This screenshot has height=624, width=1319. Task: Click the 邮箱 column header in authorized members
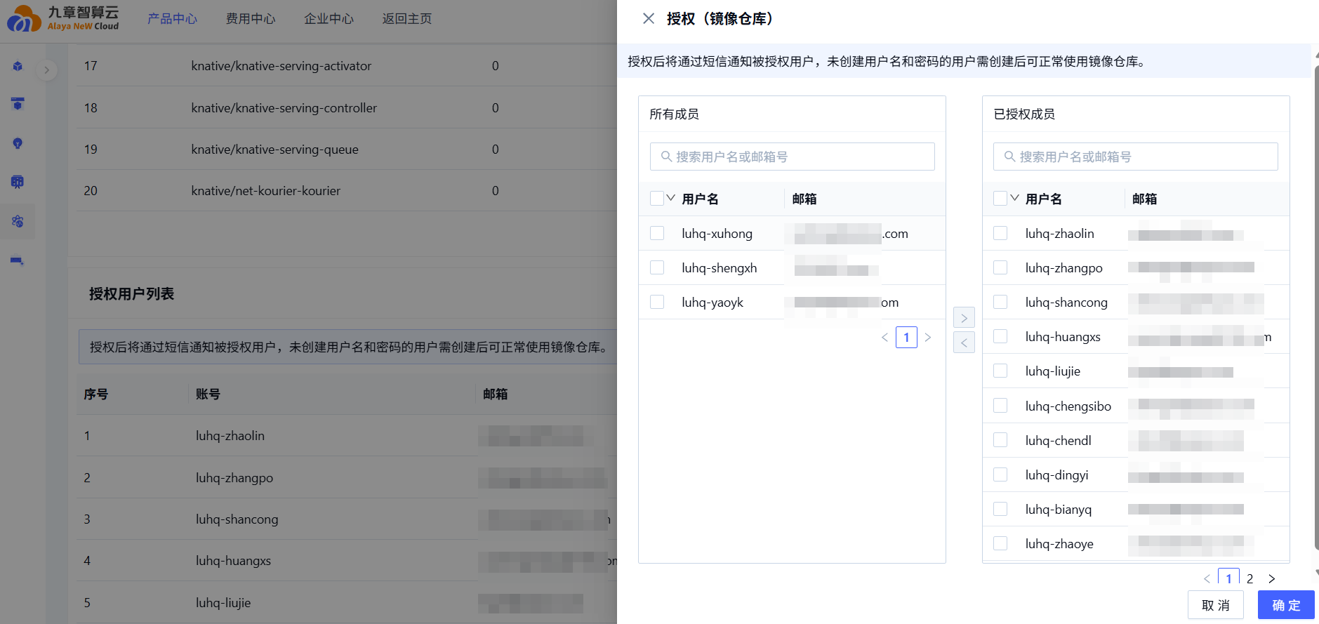[x=1144, y=199]
